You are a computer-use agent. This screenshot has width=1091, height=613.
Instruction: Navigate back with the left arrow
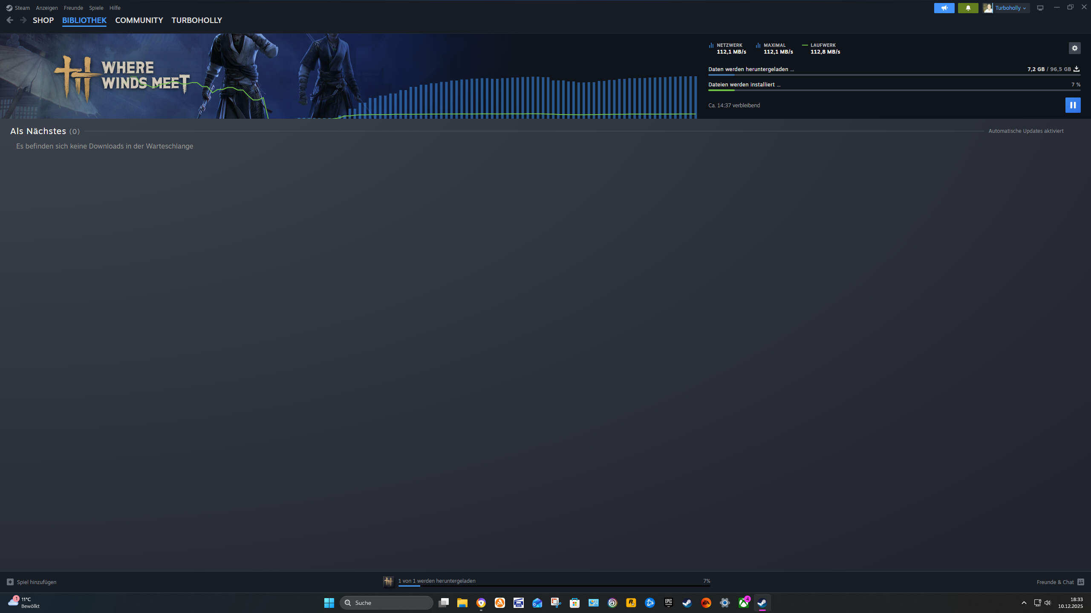(x=9, y=20)
